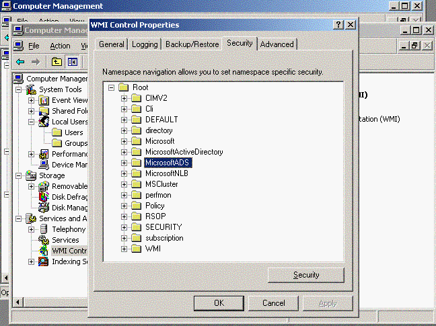Toggle the Show/Hide Console Tree icon
Viewport: 436px width, 326px height.
click(72, 62)
